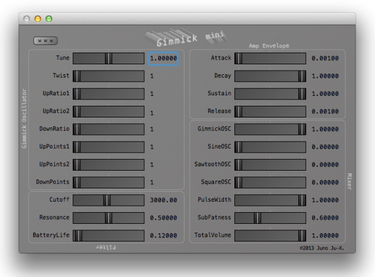Click the yellow minimize window button
375x277 pixels.
tap(37, 19)
